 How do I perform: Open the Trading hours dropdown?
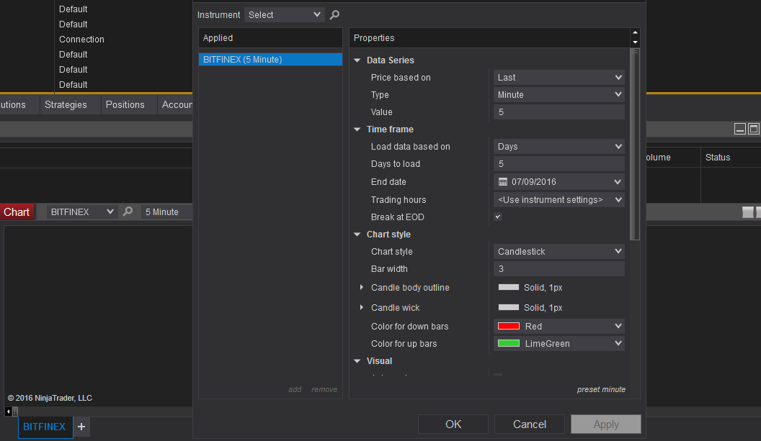tap(559, 200)
